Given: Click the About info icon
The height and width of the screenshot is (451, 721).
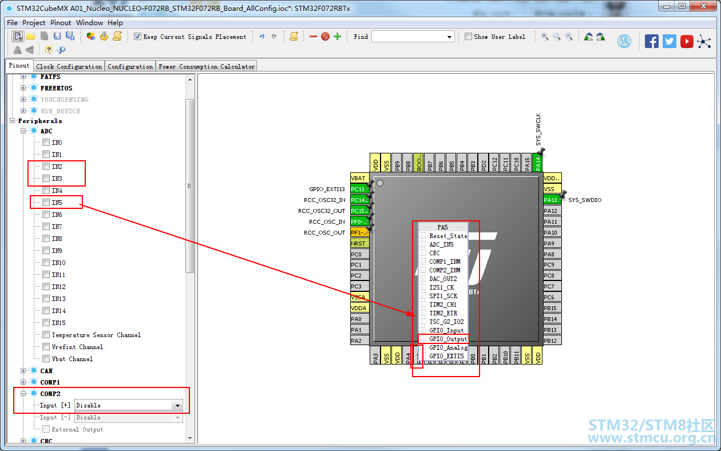Looking at the screenshot, I should [x=61, y=50].
